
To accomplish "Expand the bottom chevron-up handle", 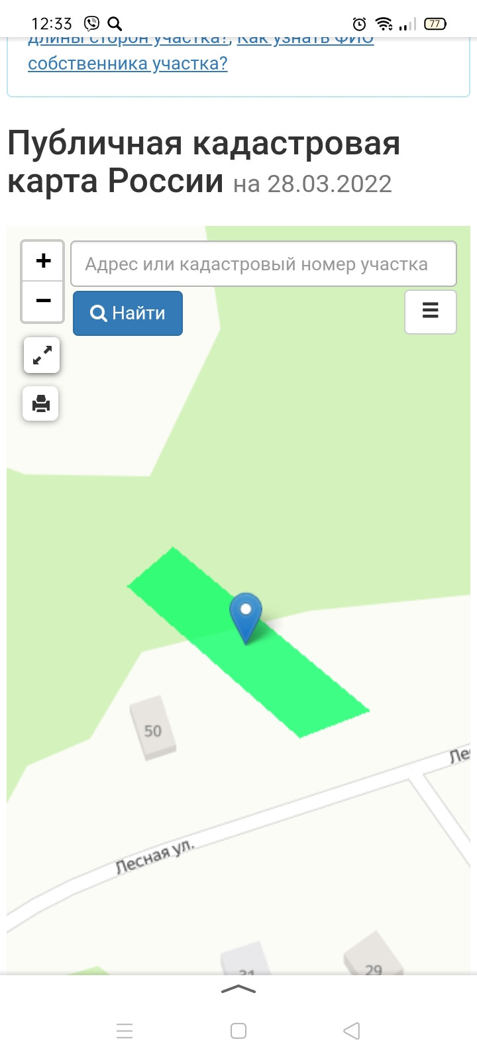I will pos(238,990).
